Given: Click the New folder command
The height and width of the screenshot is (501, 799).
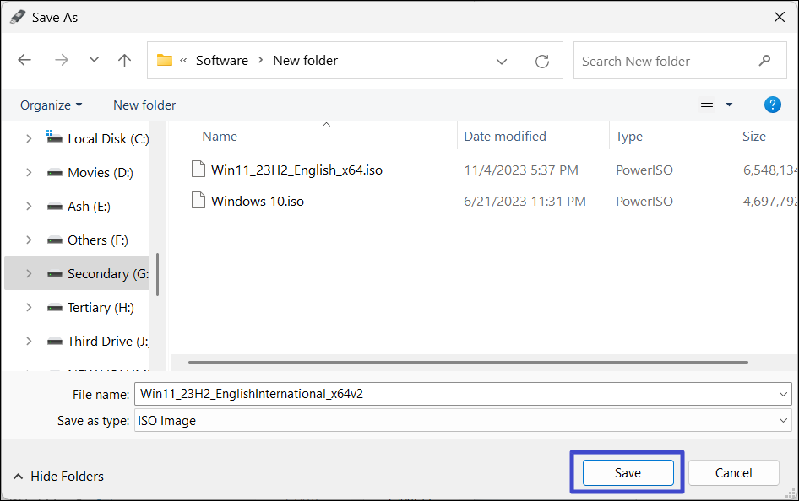Looking at the screenshot, I should click(144, 105).
